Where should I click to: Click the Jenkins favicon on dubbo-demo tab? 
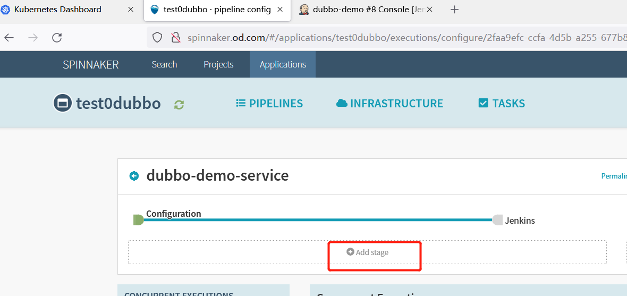[304, 10]
